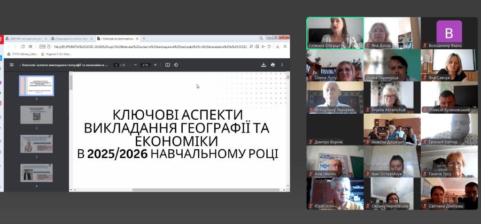Click the file URL address field

click(150, 46)
